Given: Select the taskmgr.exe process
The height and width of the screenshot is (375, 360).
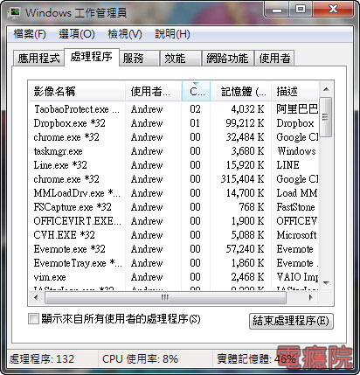Looking at the screenshot, I should click(x=174, y=151).
